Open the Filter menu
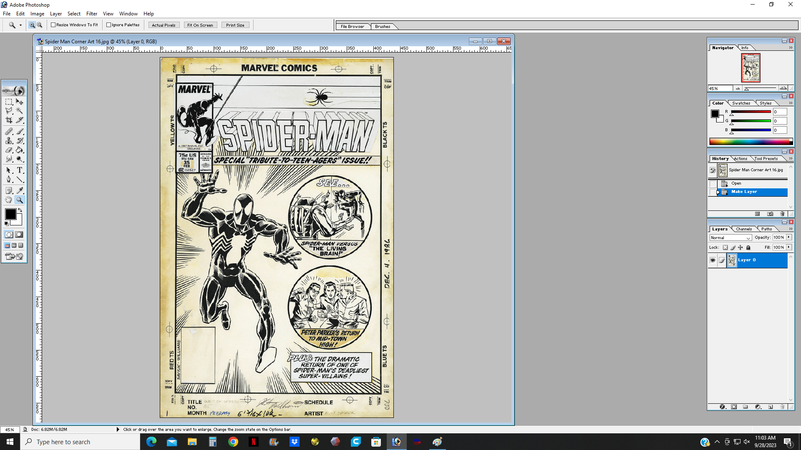 coord(91,14)
